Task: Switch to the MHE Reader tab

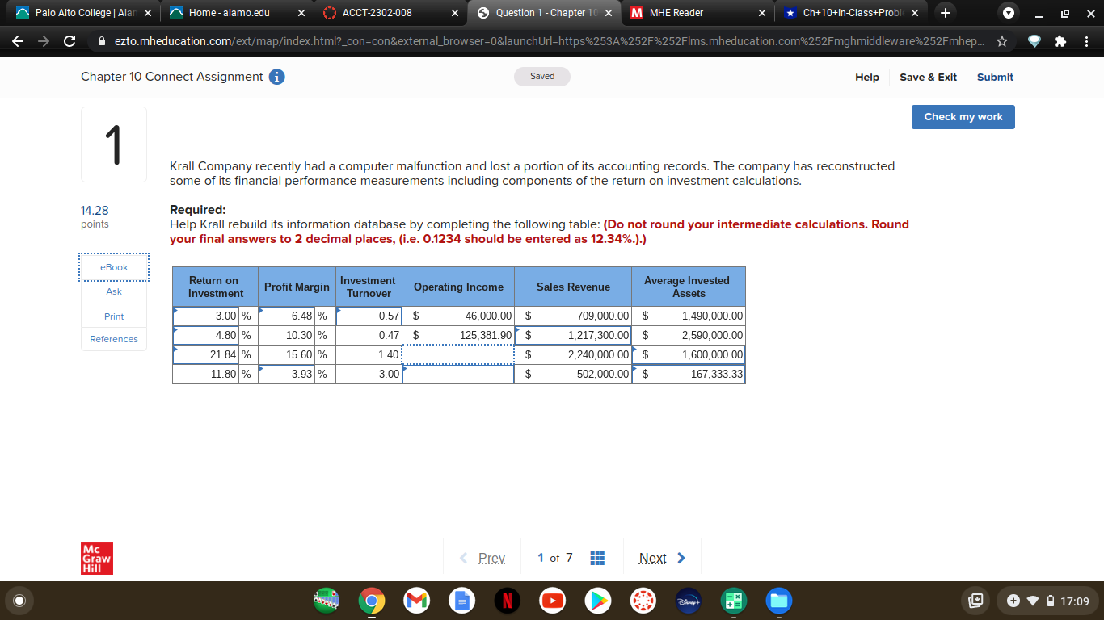Action: click(x=697, y=13)
